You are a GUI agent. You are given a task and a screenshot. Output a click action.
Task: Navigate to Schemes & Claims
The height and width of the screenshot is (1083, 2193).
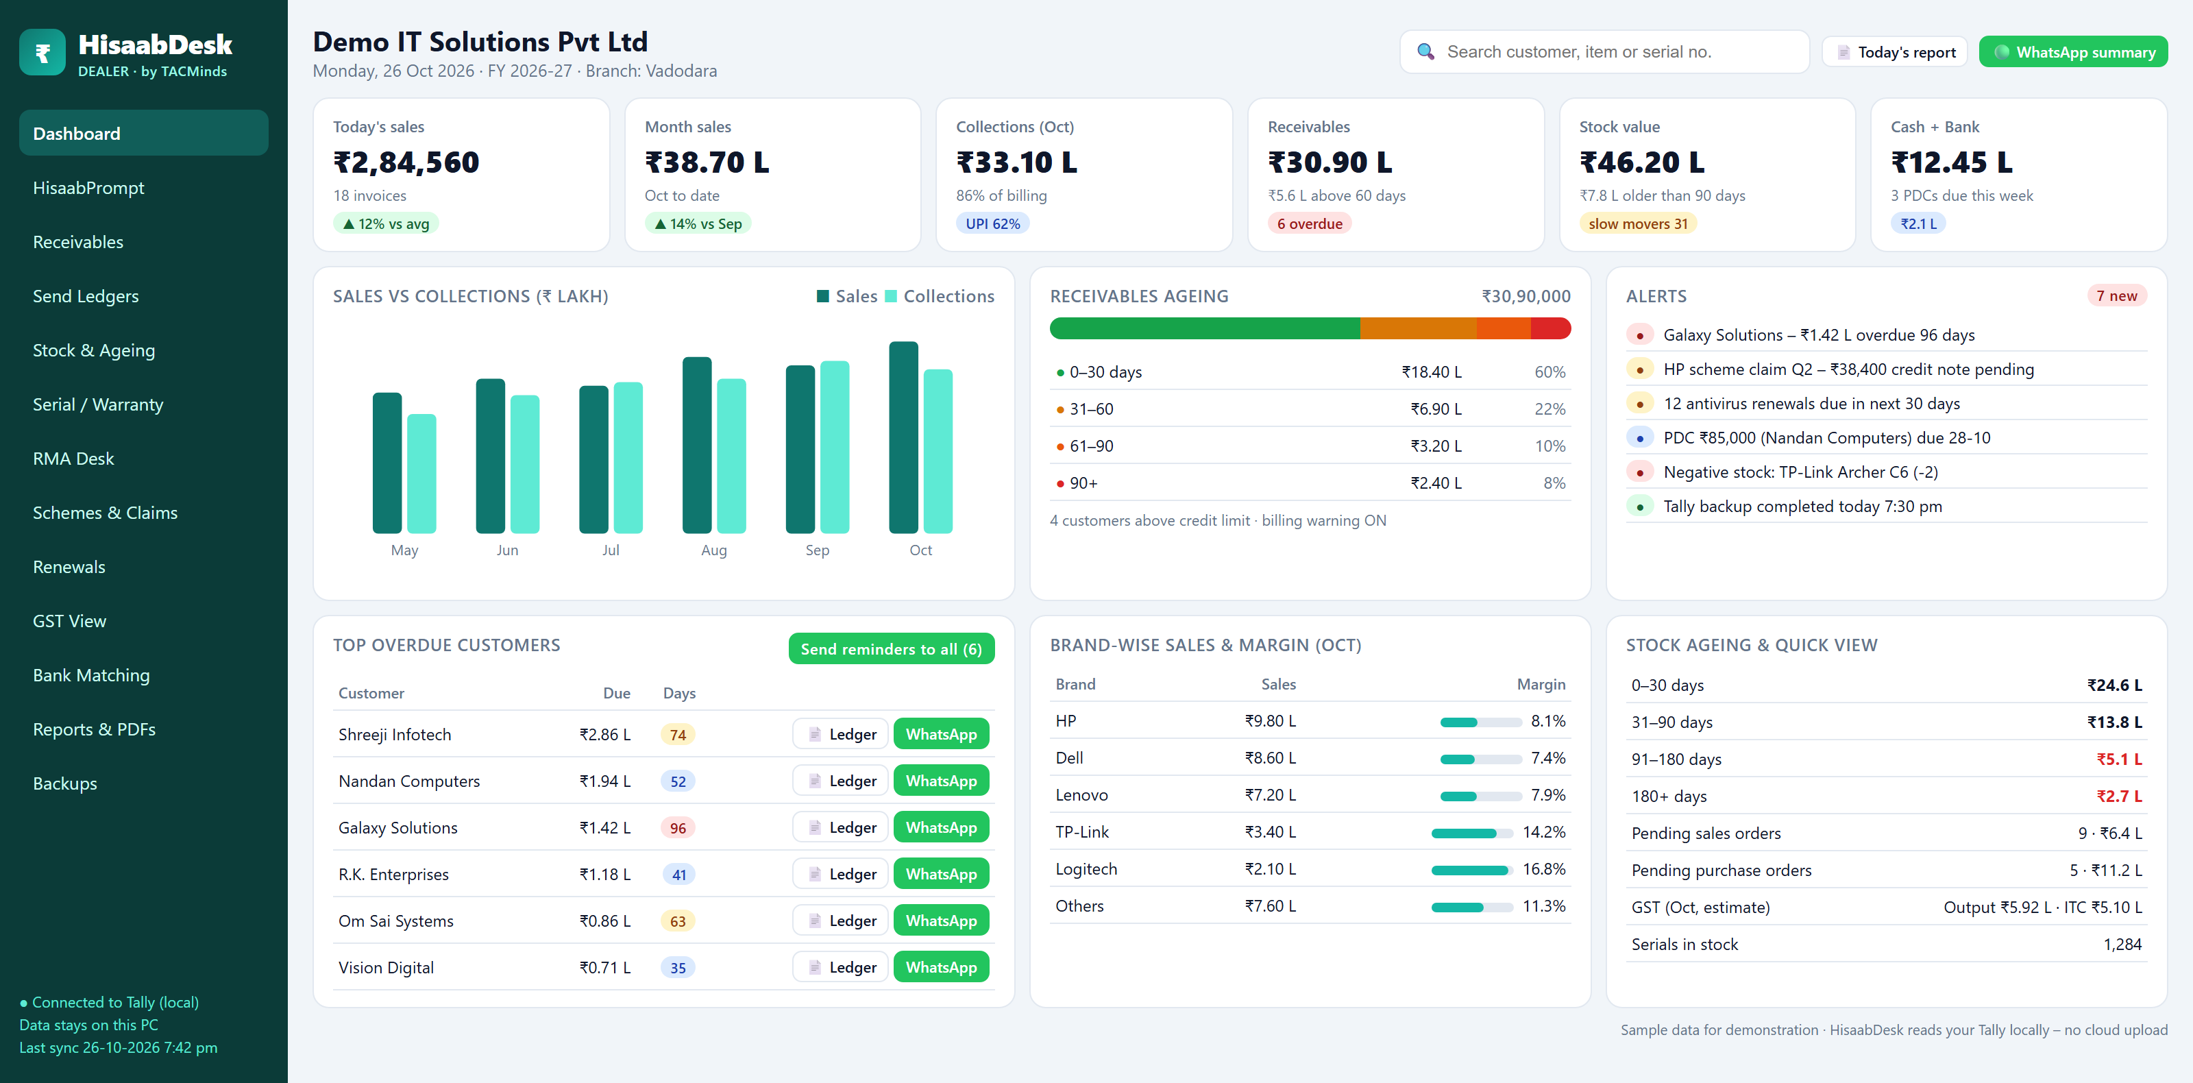coord(144,513)
